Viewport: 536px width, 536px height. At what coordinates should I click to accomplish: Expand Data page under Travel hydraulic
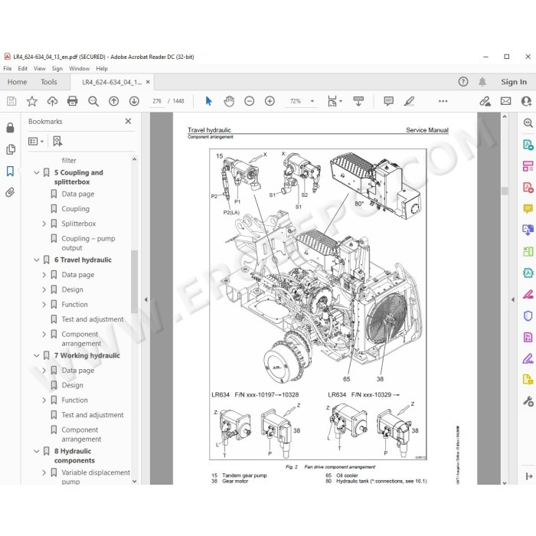[x=44, y=275]
